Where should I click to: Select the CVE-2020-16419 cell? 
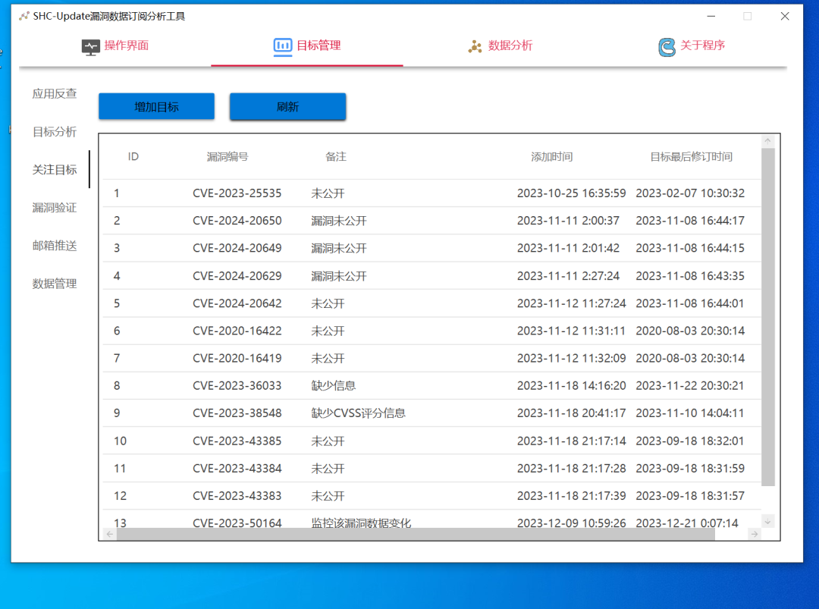tap(237, 358)
